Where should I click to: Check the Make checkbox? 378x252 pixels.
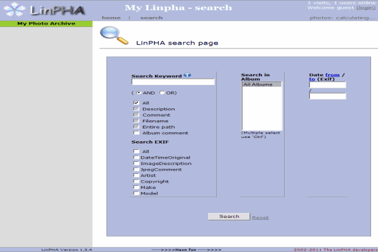tap(136, 187)
